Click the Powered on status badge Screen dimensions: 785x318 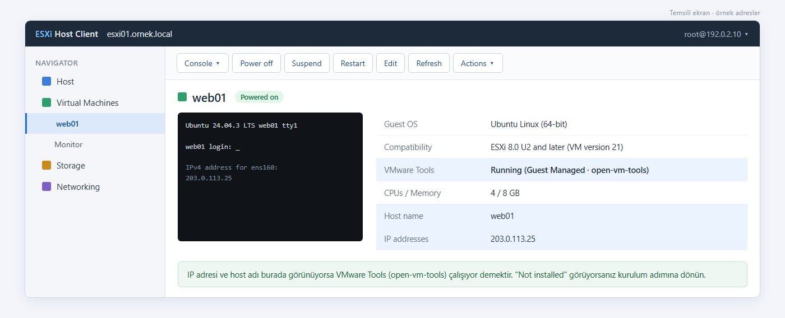(259, 97)
